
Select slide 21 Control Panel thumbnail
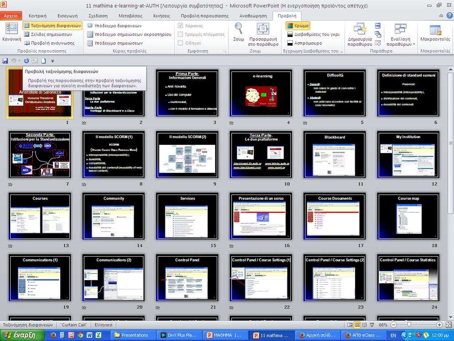(x=187, y=278)
